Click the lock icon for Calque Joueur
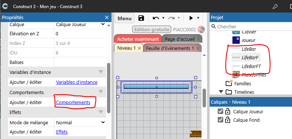This screenshot has height=139, width=292. [x=227, y=112]
